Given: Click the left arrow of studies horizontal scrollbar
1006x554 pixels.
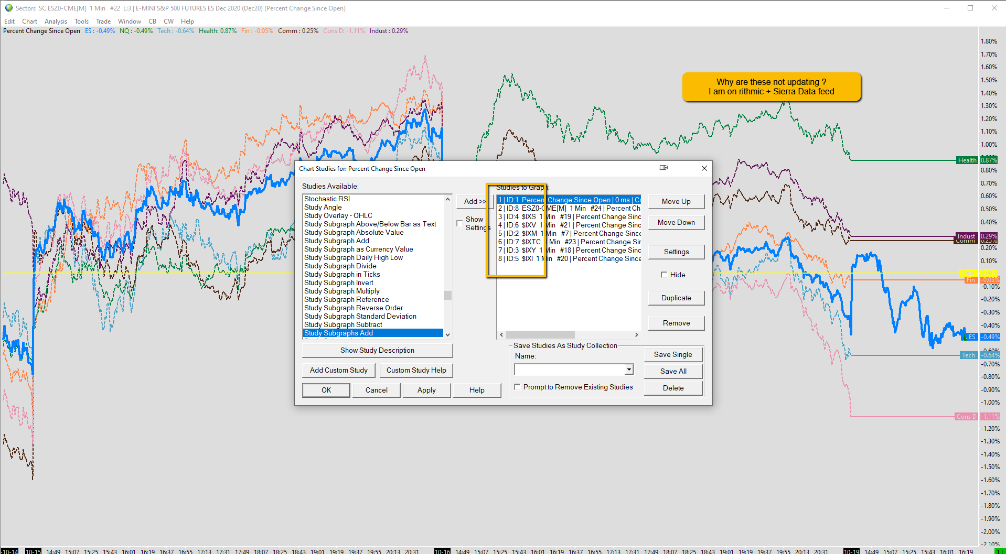Looking at the screenshot, I should [501, 334].
